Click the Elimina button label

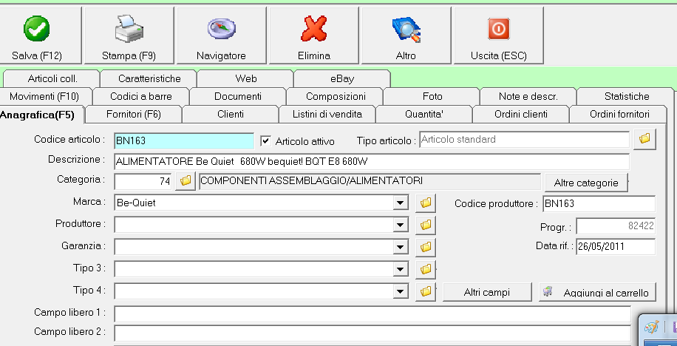click(x=314, y=55)
